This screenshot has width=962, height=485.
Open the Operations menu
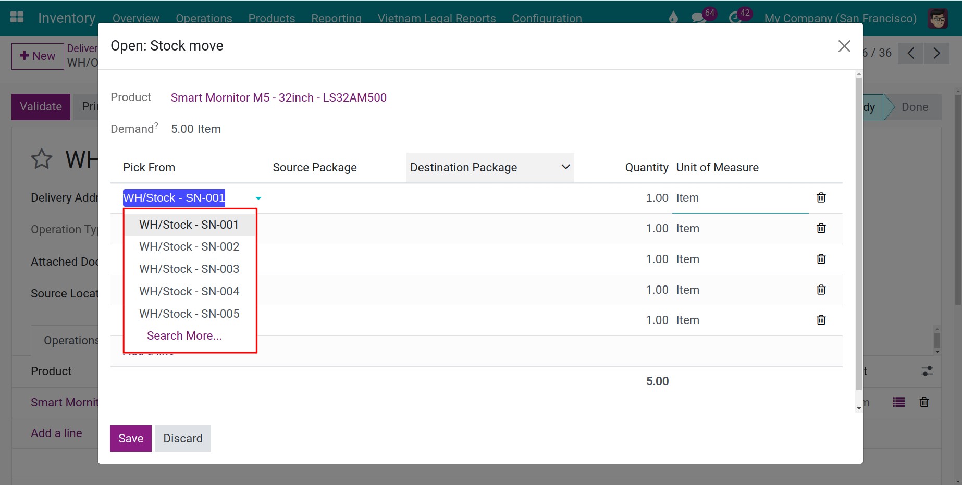pos(204,18)
